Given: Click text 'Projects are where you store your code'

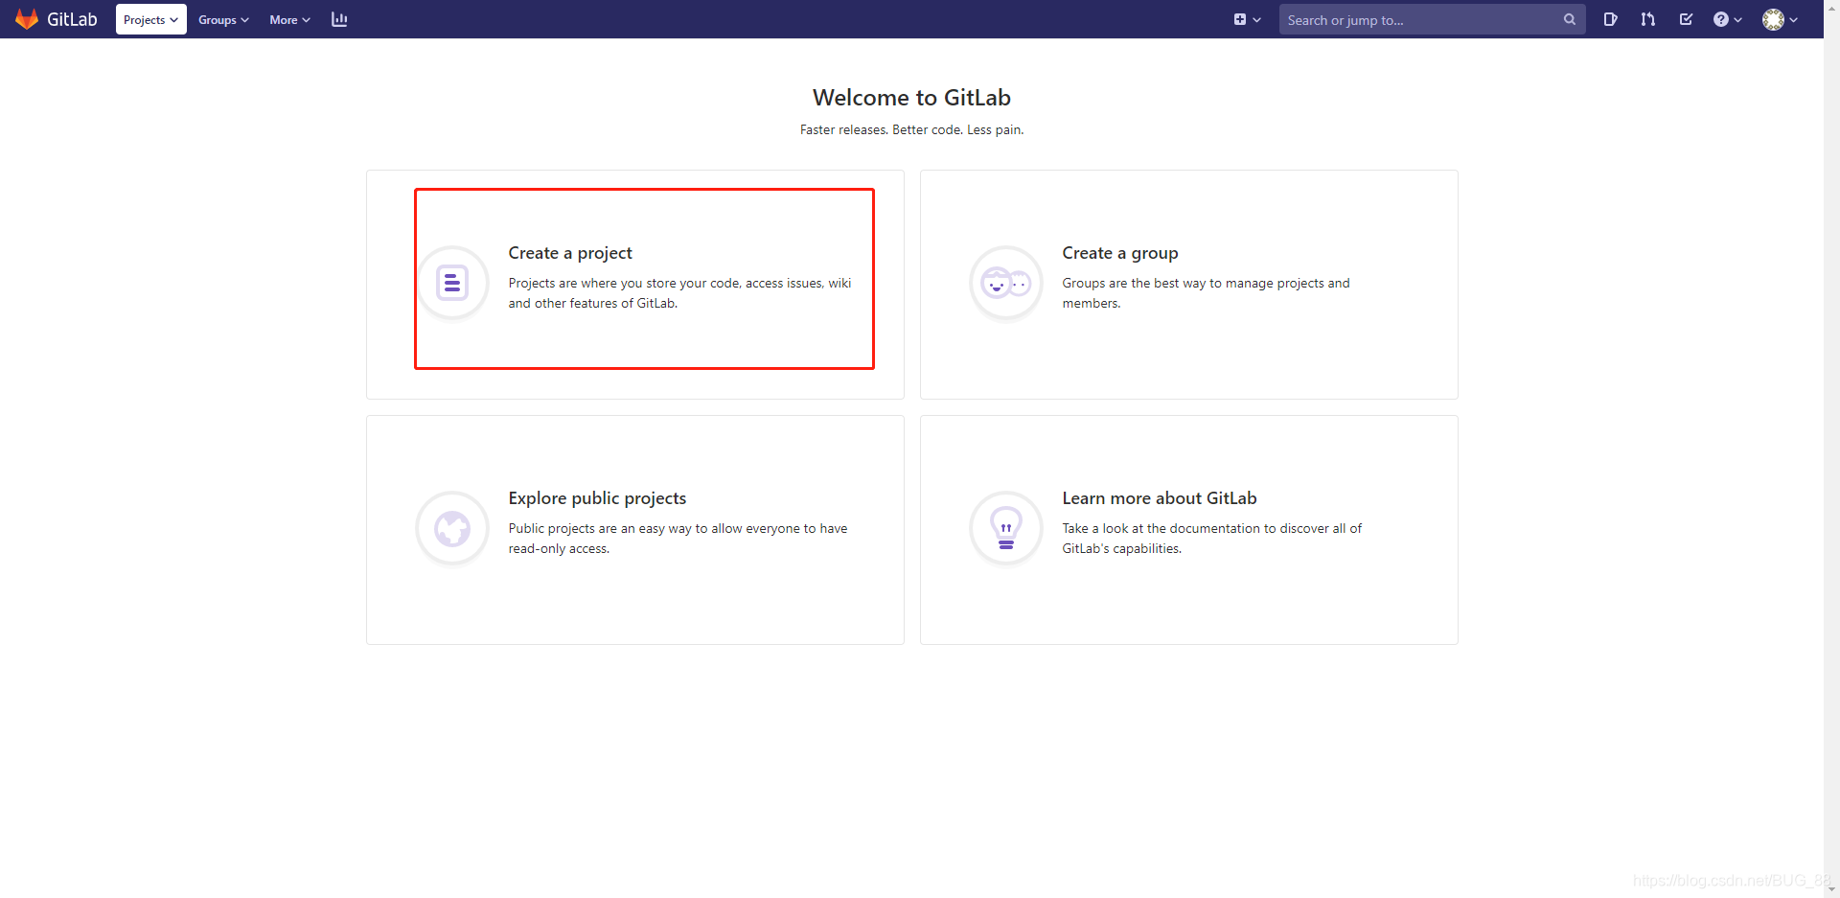Looking at the screenshot, I should click(625, 283).
